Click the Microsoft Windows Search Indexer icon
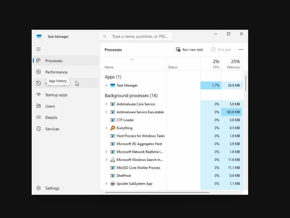The height and width of the screenshot is (218, 290). [x=113, y=160]
